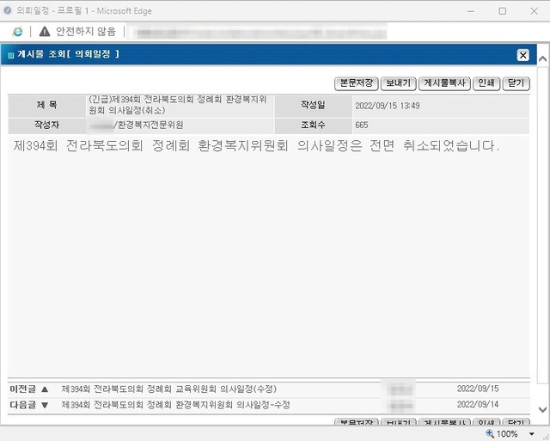Image resolution: width=550 pixels, height=441 pixels.
Task: Click the small icon before 게시물 조회 title
Action: pos(10,55)
